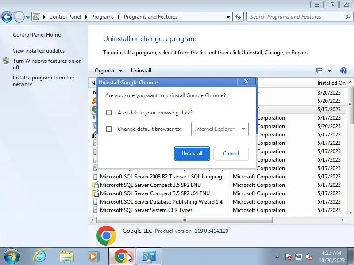Screen dimensions: 354x265
Task: Close the Uninstall Google Chrome dialog
Action: click(x=246, y=82)
